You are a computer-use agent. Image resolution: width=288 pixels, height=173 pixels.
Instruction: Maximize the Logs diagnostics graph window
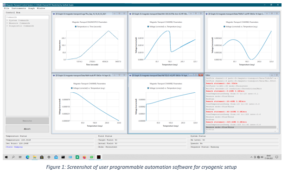[x=120, y=13]
